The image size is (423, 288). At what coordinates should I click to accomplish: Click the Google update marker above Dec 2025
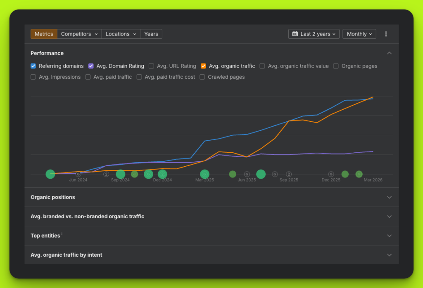331,174
